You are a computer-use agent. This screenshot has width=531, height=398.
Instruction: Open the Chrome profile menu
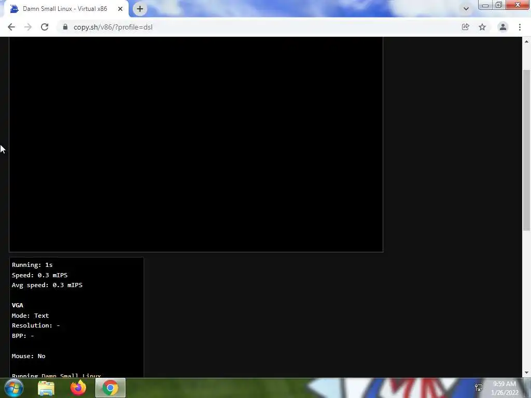coord(503,27)
